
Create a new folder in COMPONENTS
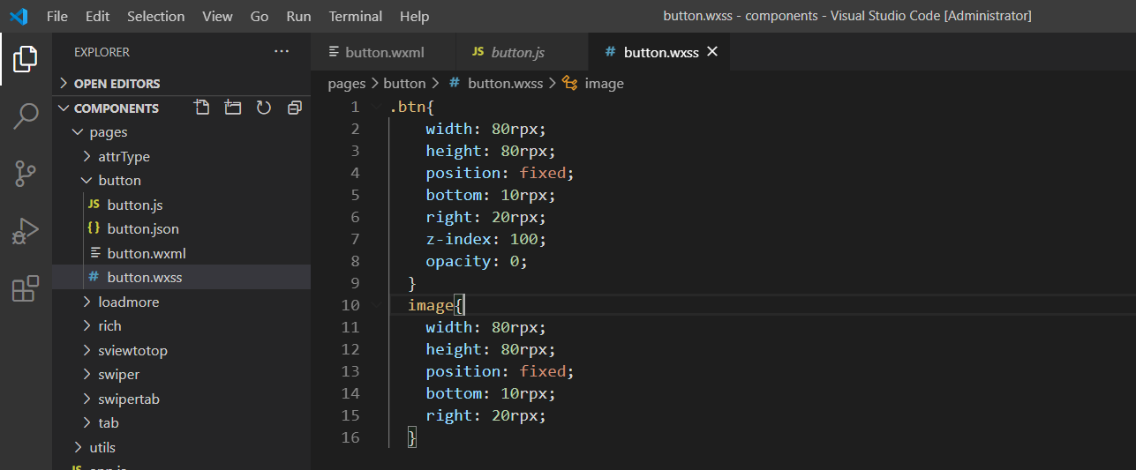233,108
